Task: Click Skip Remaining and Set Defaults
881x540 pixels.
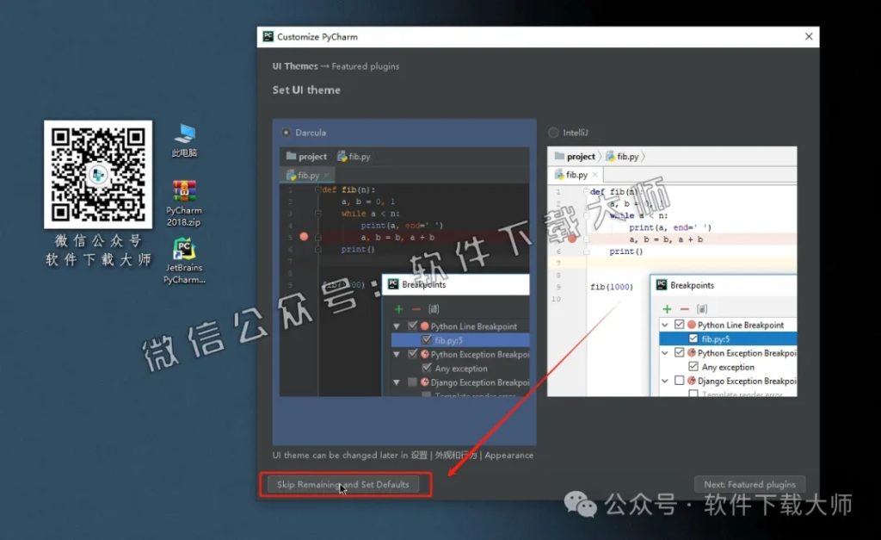Action: point(344,484)
